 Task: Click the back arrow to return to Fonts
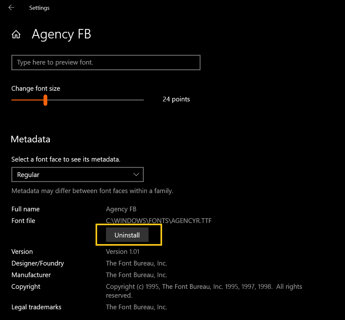click(11, 8)
